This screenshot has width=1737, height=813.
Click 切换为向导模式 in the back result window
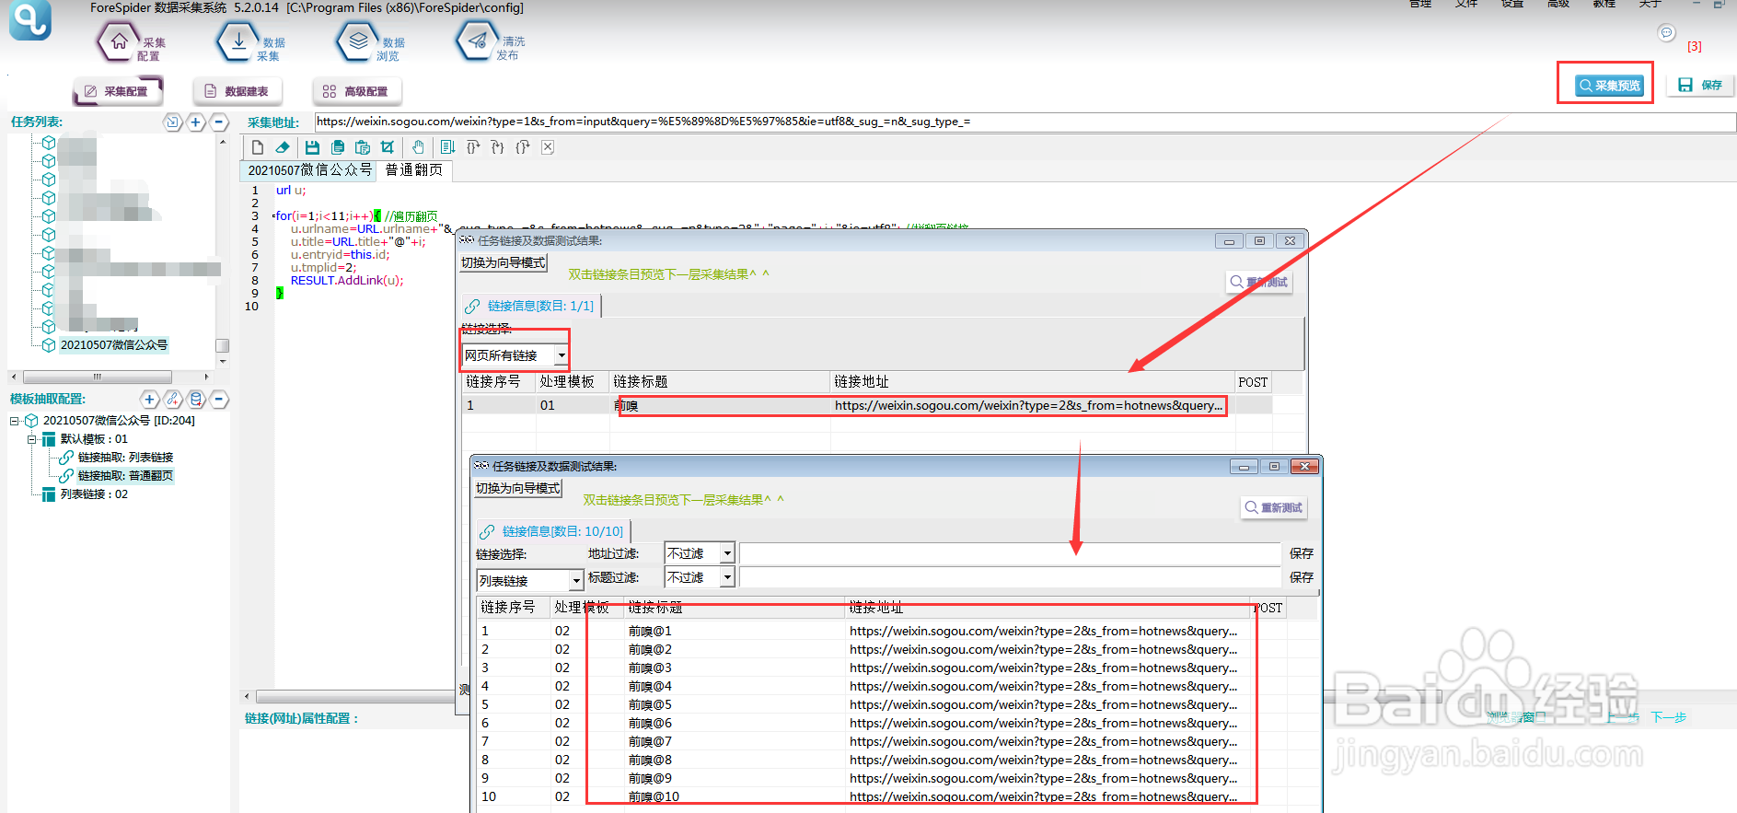[504, 262]
